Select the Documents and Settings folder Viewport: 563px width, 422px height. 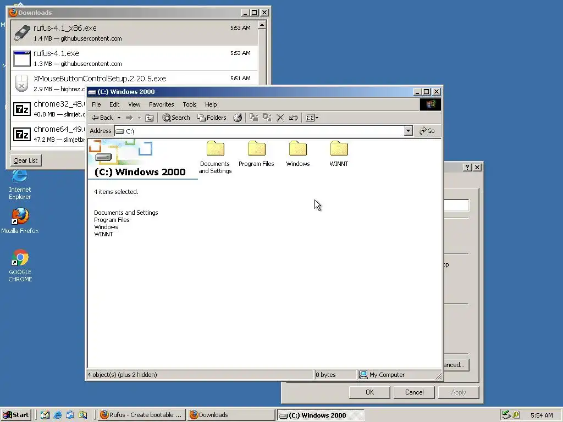pyautogui.click(x=215, y=157)
